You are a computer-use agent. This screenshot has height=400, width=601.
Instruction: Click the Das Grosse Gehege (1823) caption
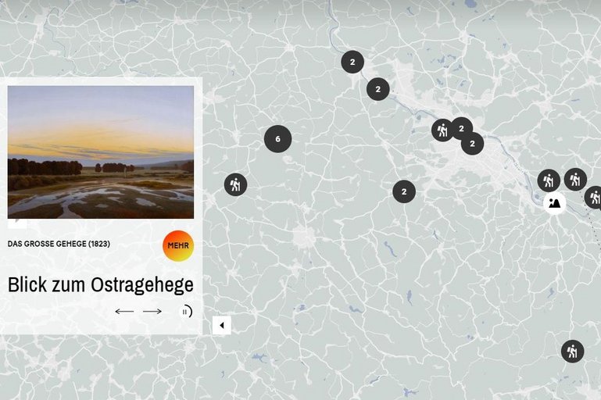pyautogui.click(x=59, y=244)
